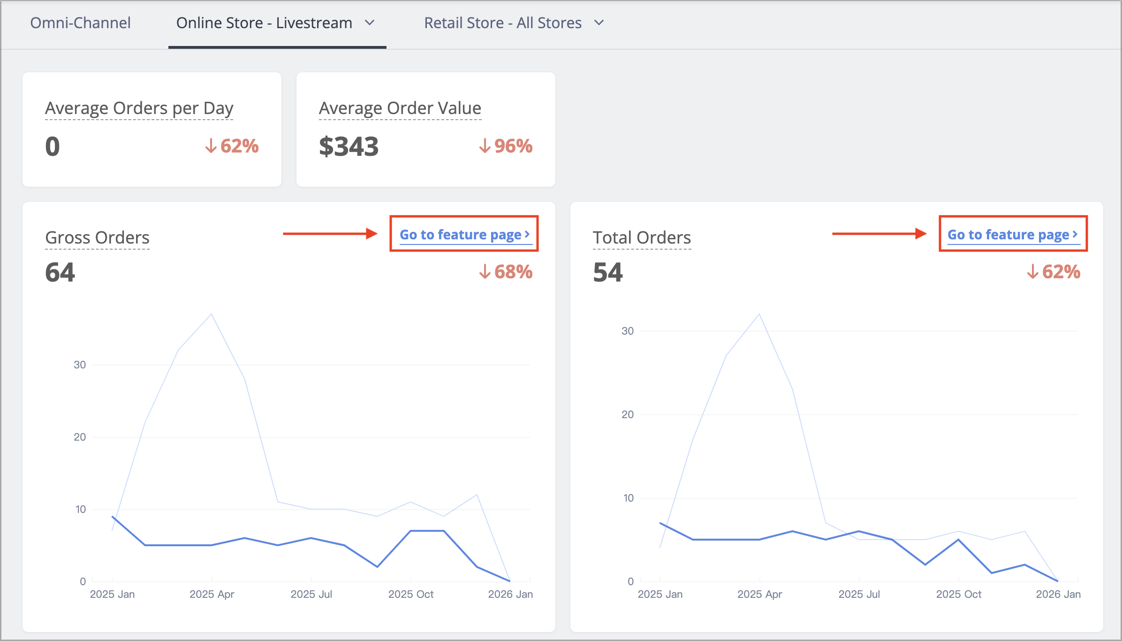Click the chevron arrow in Total Orders link
1122x641 pixels.
[x=1075, y=234]
